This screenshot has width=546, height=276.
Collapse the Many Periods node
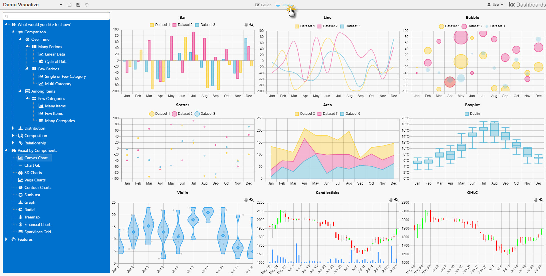coord(27,46)
